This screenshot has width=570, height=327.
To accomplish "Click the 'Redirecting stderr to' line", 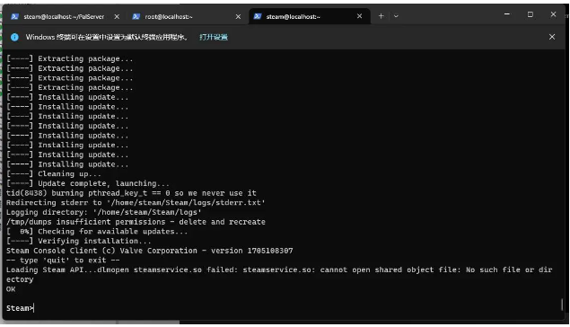I will pyautogui.click(x=136, y=203).
